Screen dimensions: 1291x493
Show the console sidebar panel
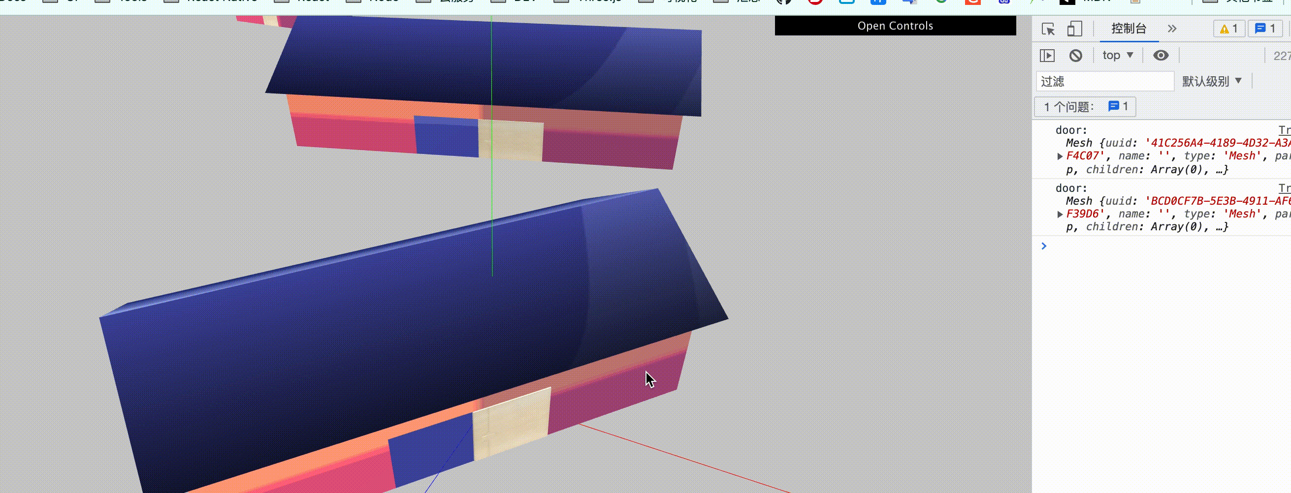1047,56
